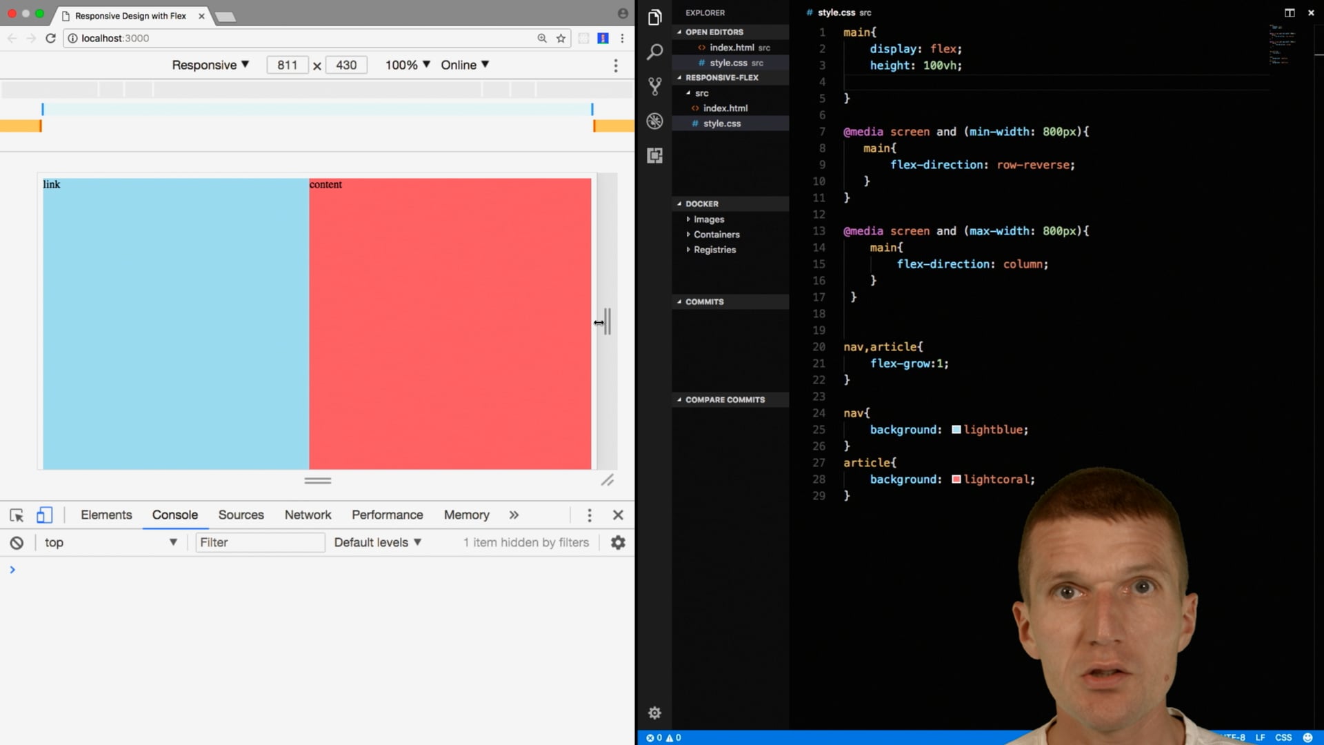Open the top context dropdown in console

click(111, 543)
